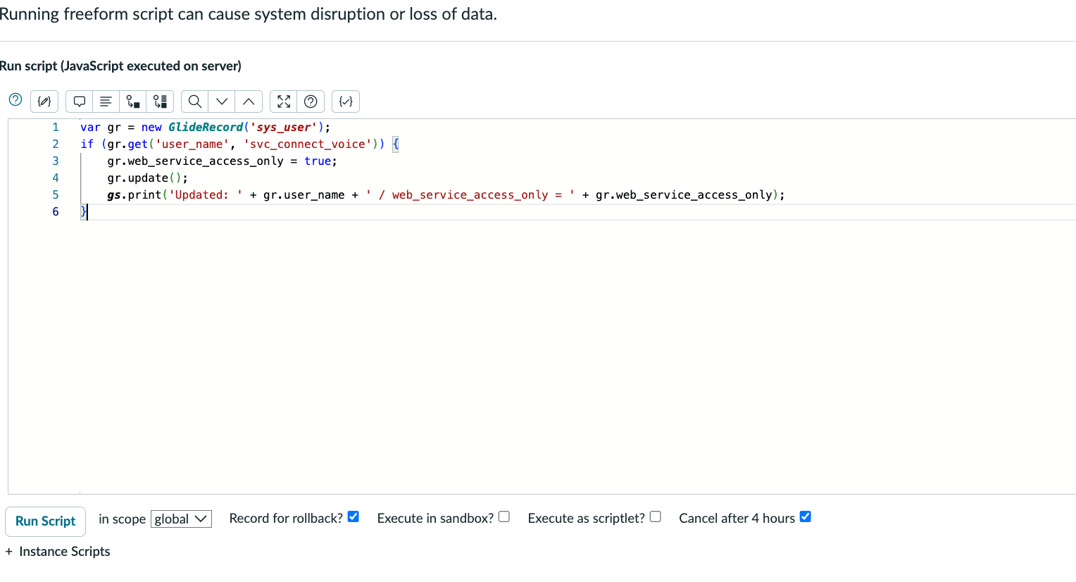Click the replace icon with single square
This screenshot has height=582, width=1076.
133,101
